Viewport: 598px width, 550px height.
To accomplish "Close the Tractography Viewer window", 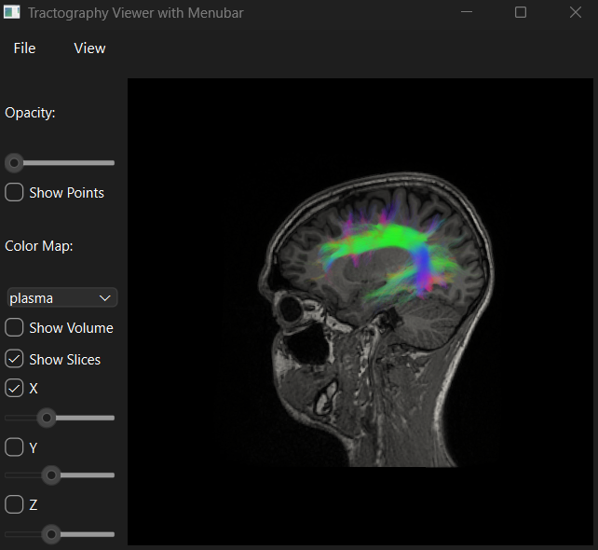I will coord(575,13).
